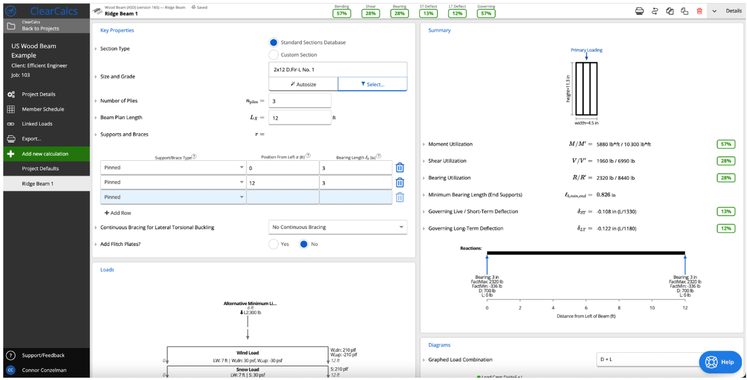Viewport: 747px width, 380px height.
Task: Open the Help chat button
Action: click(720, 362)
